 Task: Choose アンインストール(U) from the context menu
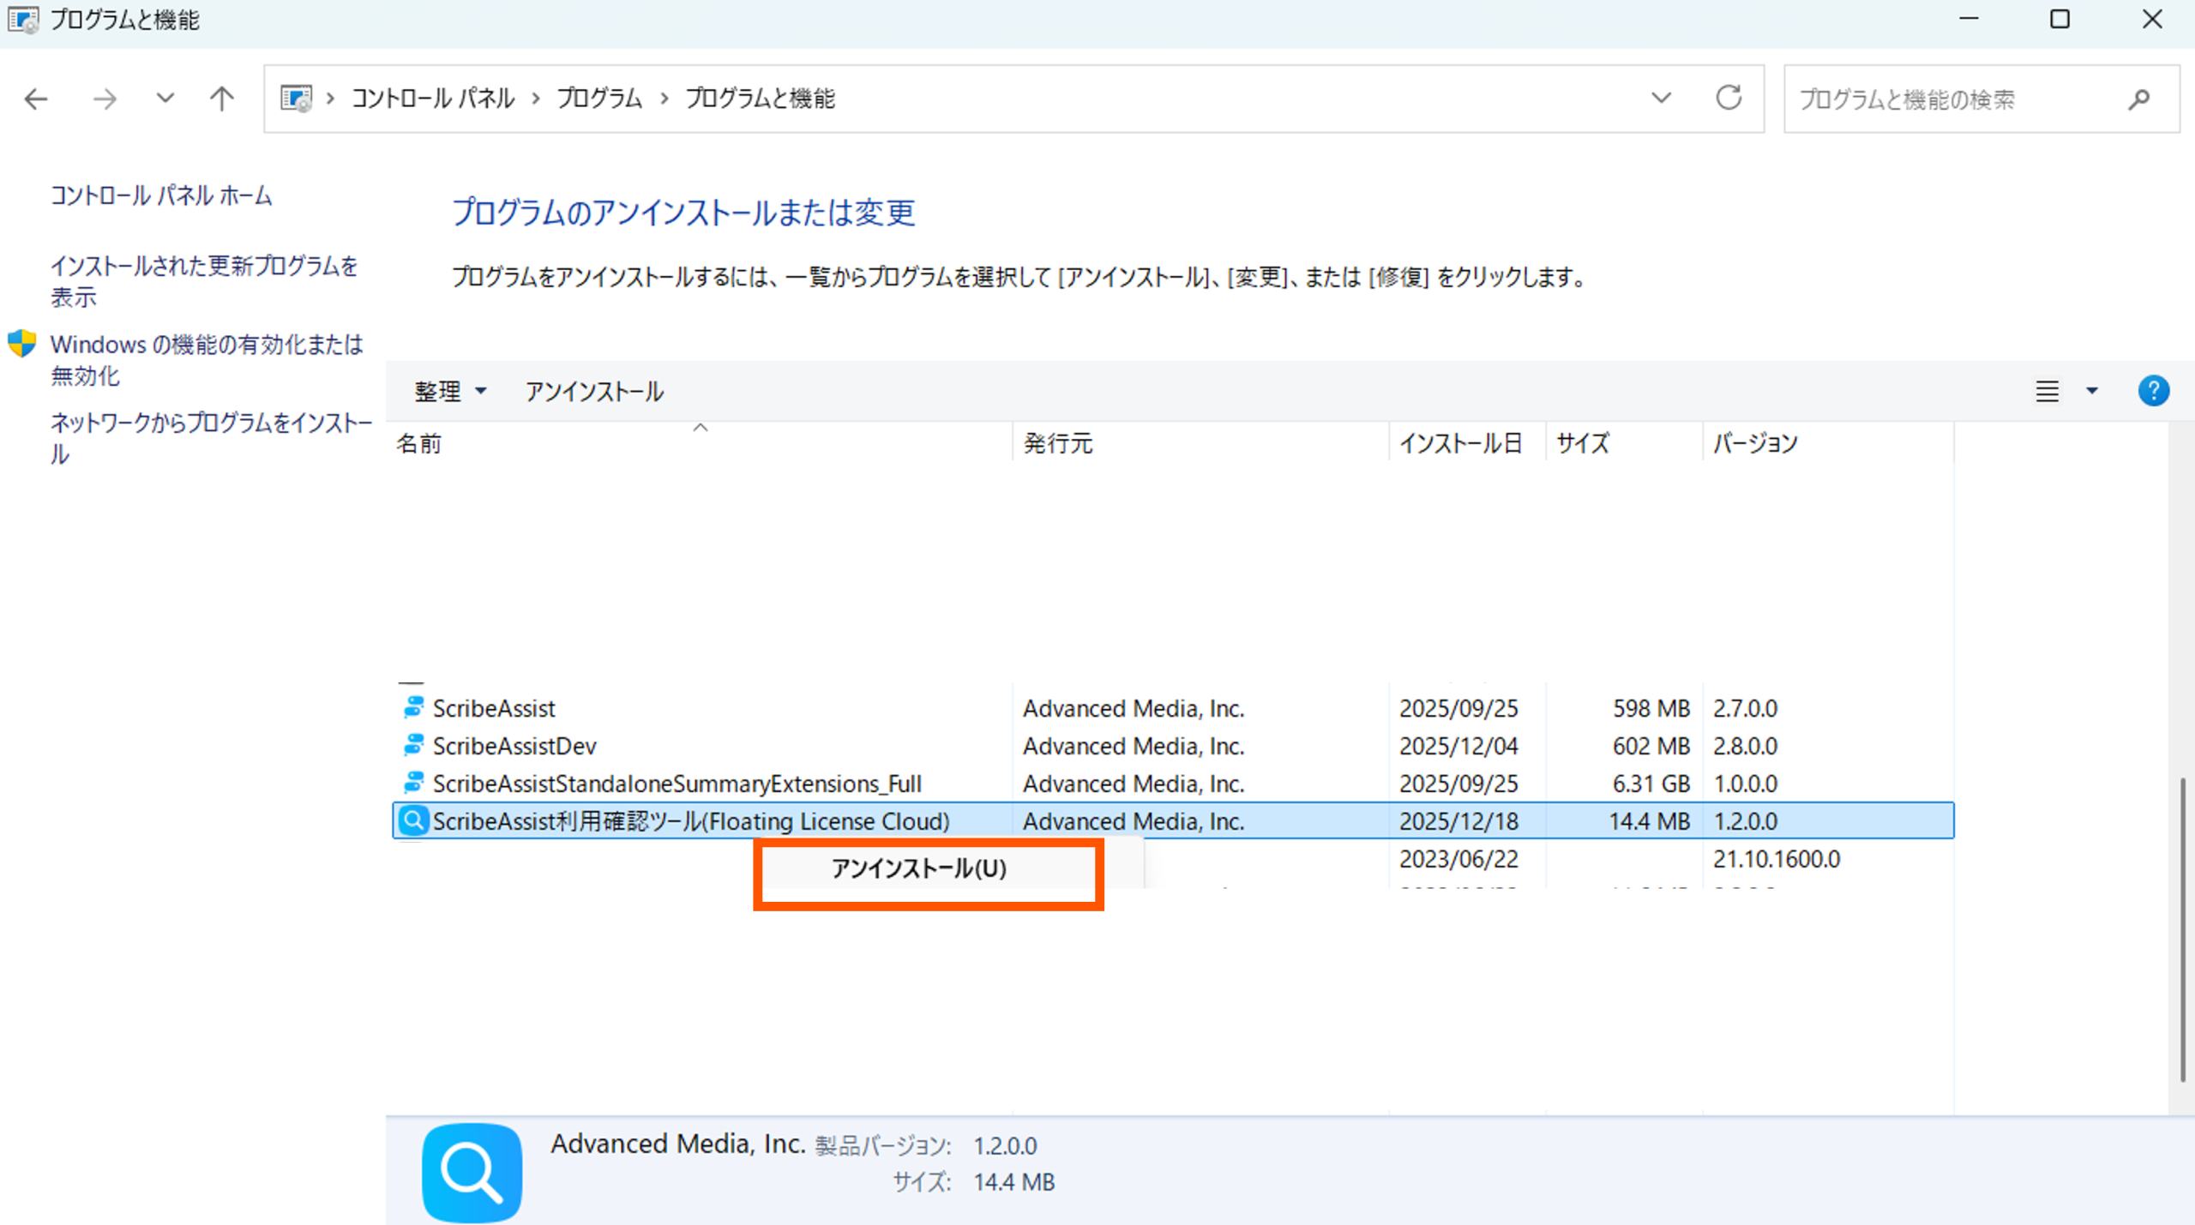918,868
